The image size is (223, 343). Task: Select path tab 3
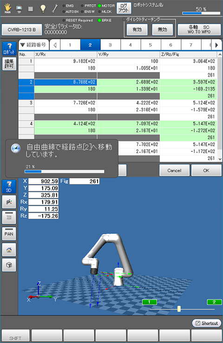[x=110, y=45]
